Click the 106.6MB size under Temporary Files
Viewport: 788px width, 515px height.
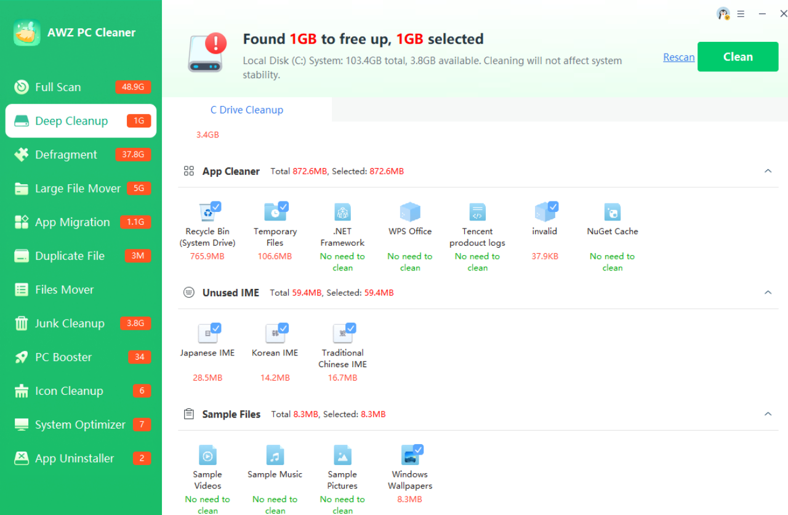[x=275, y=256]
